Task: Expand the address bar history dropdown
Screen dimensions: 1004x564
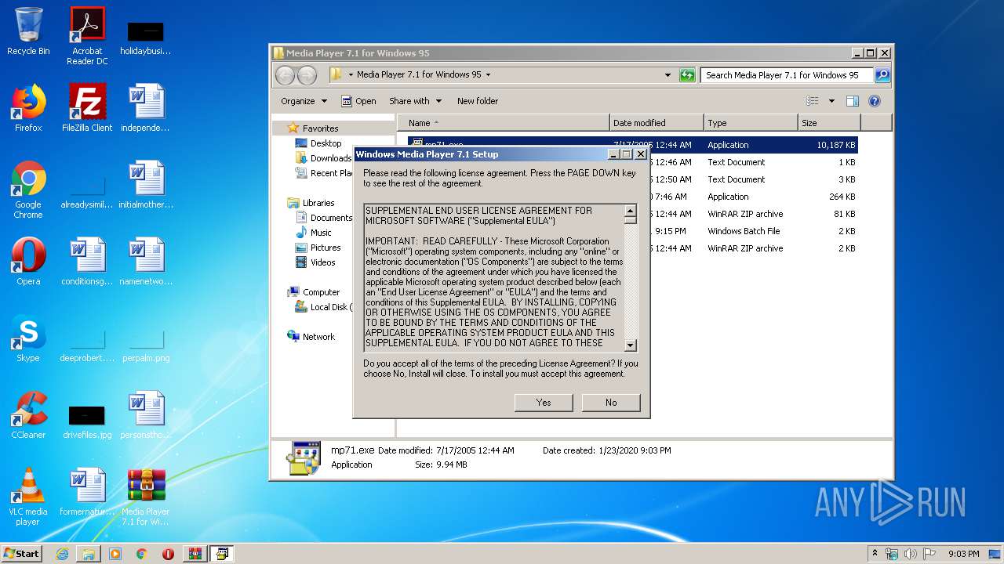Action: (668, 75)
